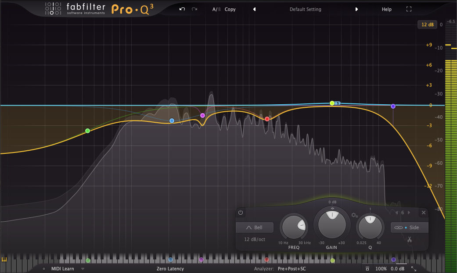This screenshot has height=273, width=457.
Task: Go to the previous preset arrow
Action: pyautogui.click(x=255, y=9)
